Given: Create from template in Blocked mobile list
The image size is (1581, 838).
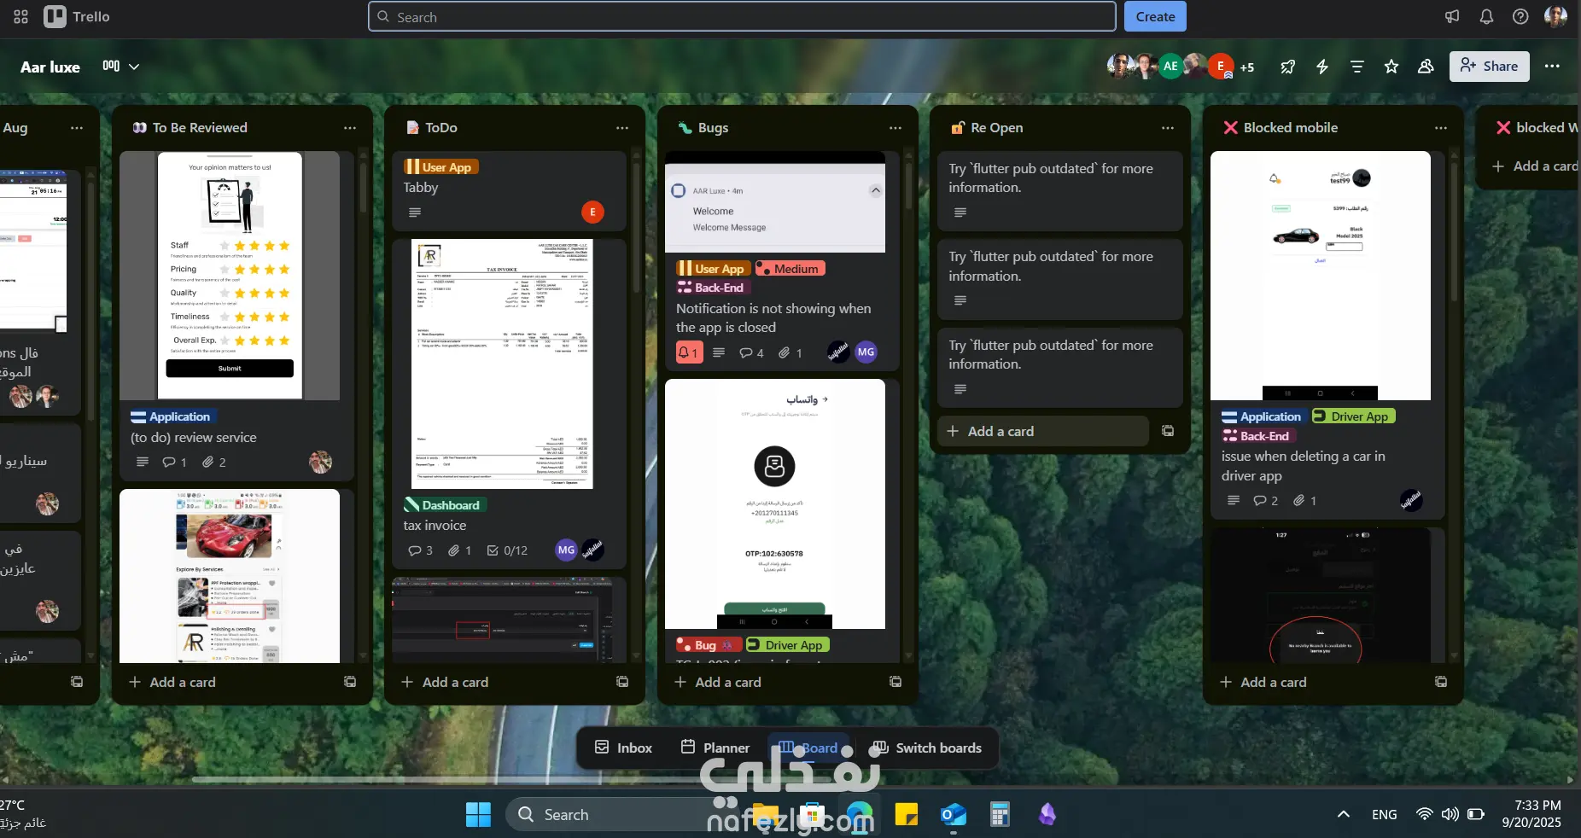Looking at the screenshot, I should pyautogui.click(x=1441, y=682).
